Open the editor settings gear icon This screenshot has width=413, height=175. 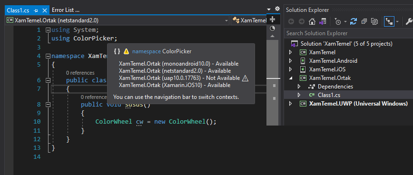point(277,9)
